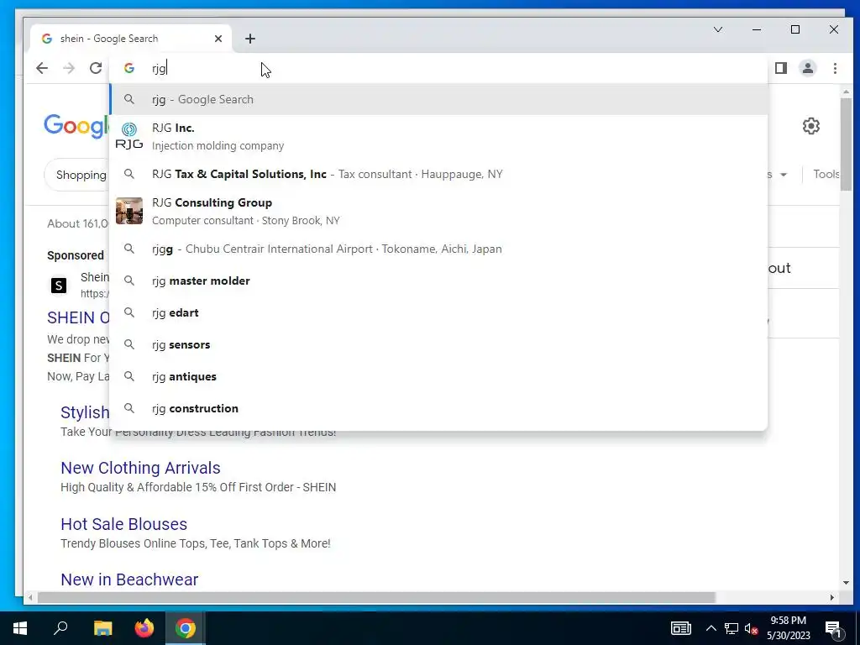The width and height of the screenshot is (860, 645).
Task: Open the 'New Clothing Arrivals' link
Action: tap(140, 468)
